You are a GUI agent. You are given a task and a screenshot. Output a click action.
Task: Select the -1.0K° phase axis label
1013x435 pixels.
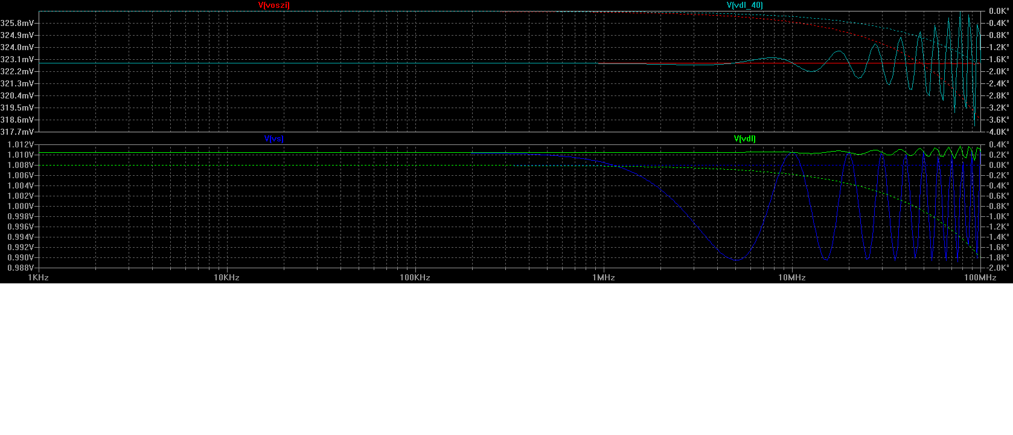[x=999, y=216]
